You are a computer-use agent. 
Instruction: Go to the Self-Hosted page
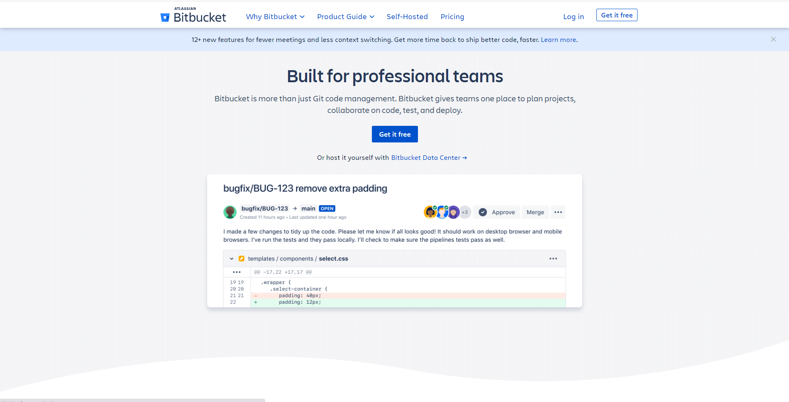407,17
